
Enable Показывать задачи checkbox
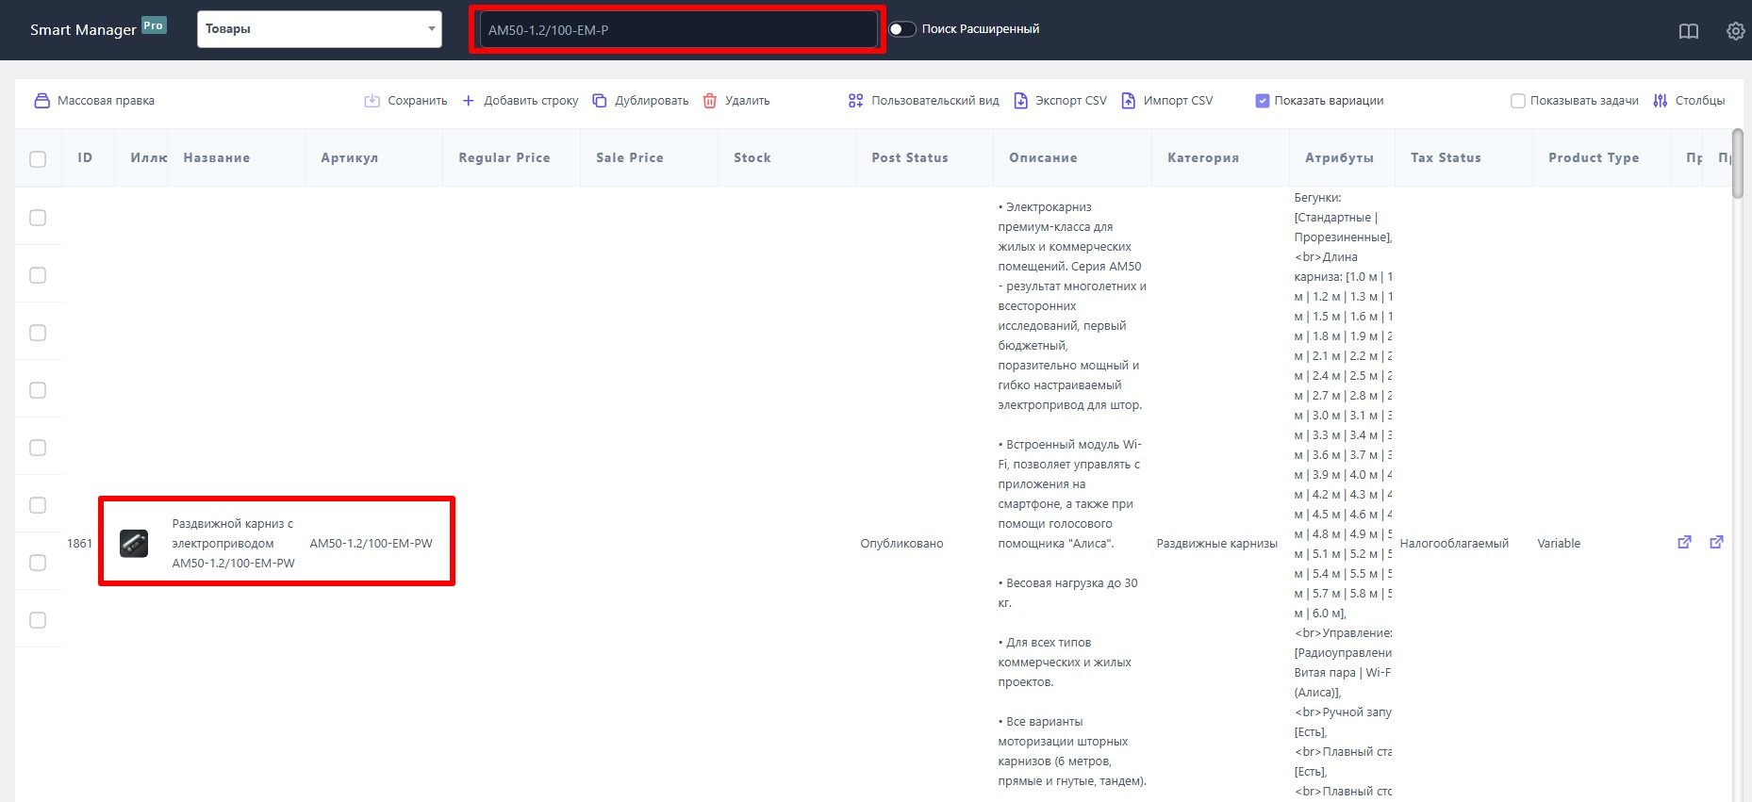coord(1518,101)
